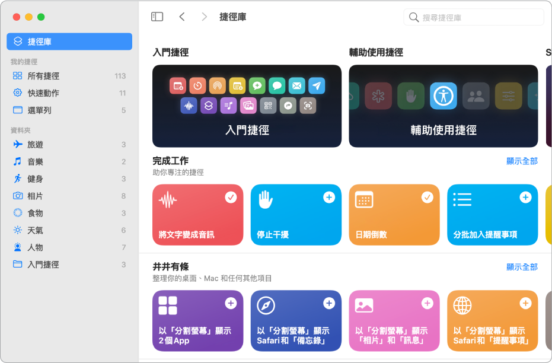Go back using the left chevron
Viewport: 552px width, 363px height.
coord(181,17)
